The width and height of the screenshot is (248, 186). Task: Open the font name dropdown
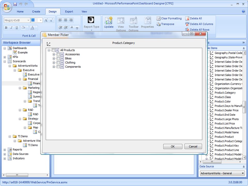click(28, 20)
